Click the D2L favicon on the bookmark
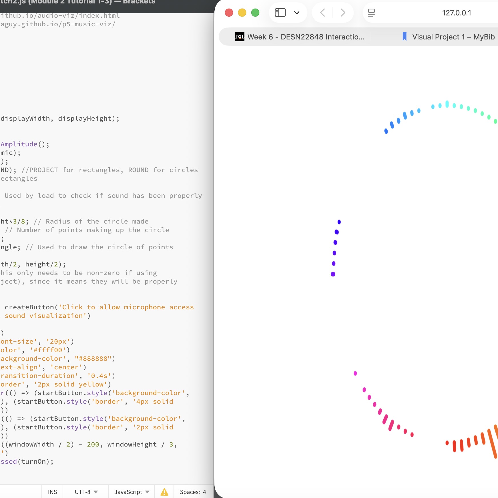 pyautogui.click(x=239, y=37)
